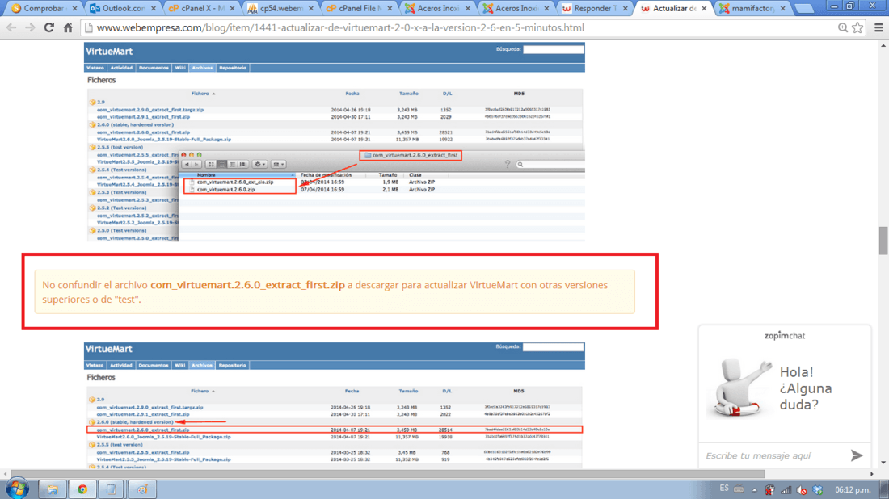Go forward to the next page
Image resolution: width=889 pixels, height=499 pixels.
[x=30, y=27]
